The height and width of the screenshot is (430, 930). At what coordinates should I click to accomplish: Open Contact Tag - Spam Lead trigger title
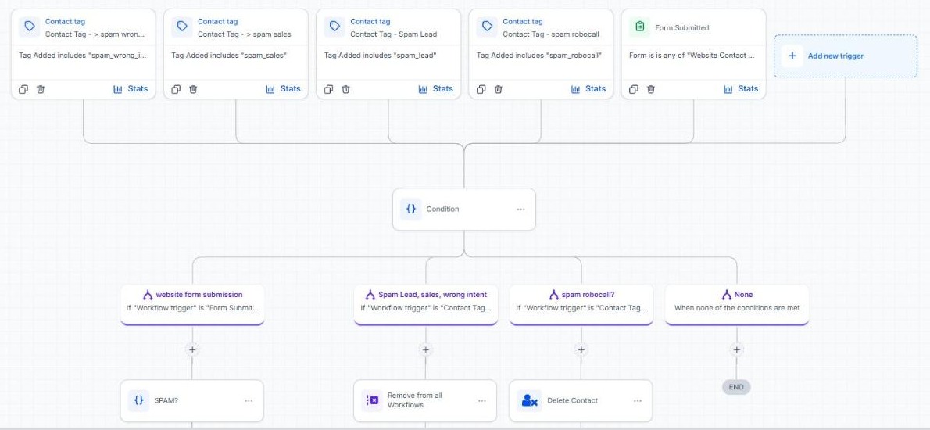(x=393, y=34)
